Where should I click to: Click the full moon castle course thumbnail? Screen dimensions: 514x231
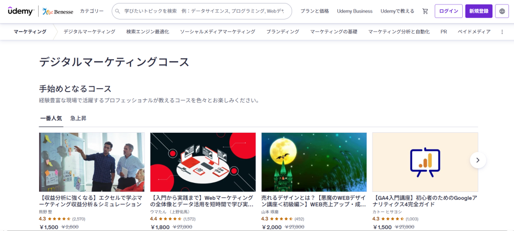pyautogui.click(x=314, y=162)
